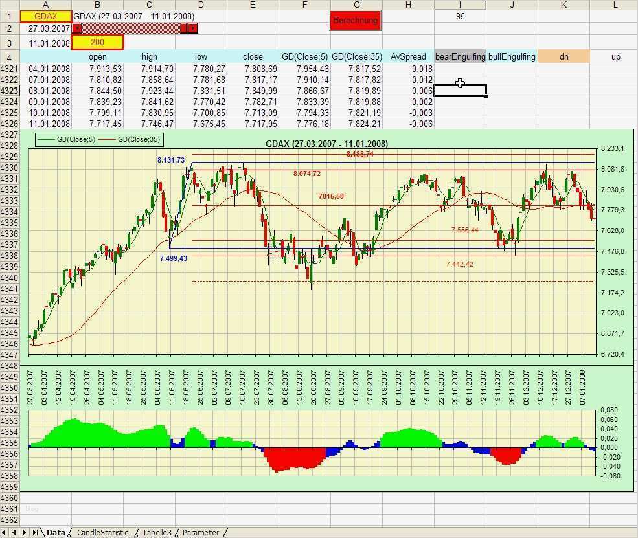Viewport: 638px width, 538px height.
Task: Select AvSpread value -0,006
Action: 408,124
